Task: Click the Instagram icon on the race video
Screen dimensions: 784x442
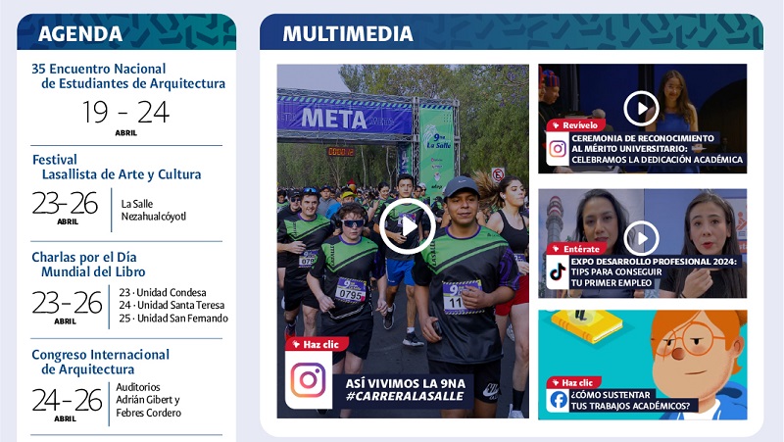Action: [x=308, y=379]
